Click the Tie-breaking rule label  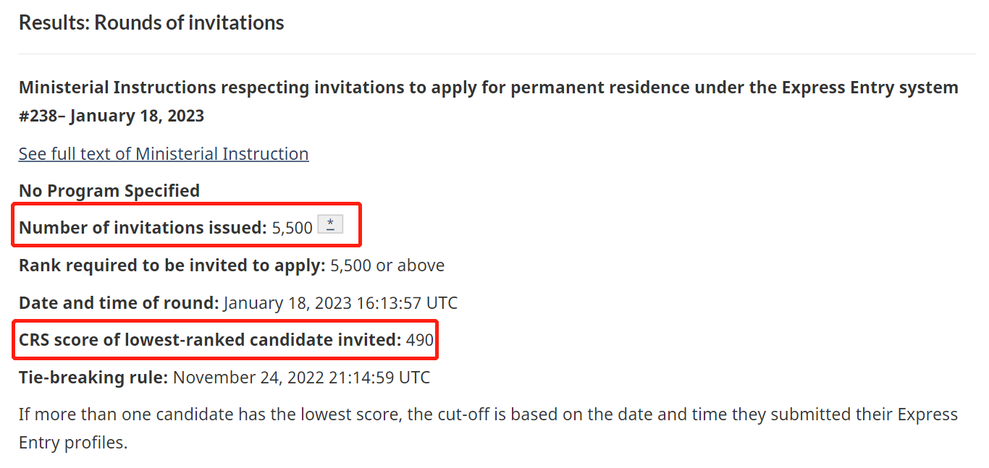tap(93, 377)
